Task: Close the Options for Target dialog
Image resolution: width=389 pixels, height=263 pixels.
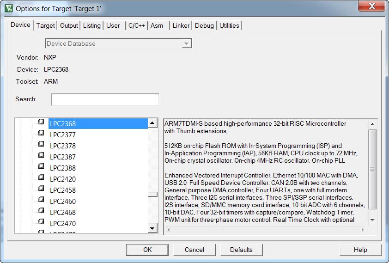Action: tap(371, 6)
